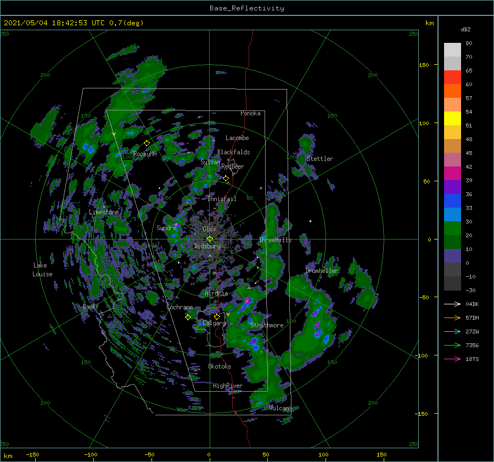Click the Base_Reflectivity title text
This screenshot has width=494, height=462.
247,8
